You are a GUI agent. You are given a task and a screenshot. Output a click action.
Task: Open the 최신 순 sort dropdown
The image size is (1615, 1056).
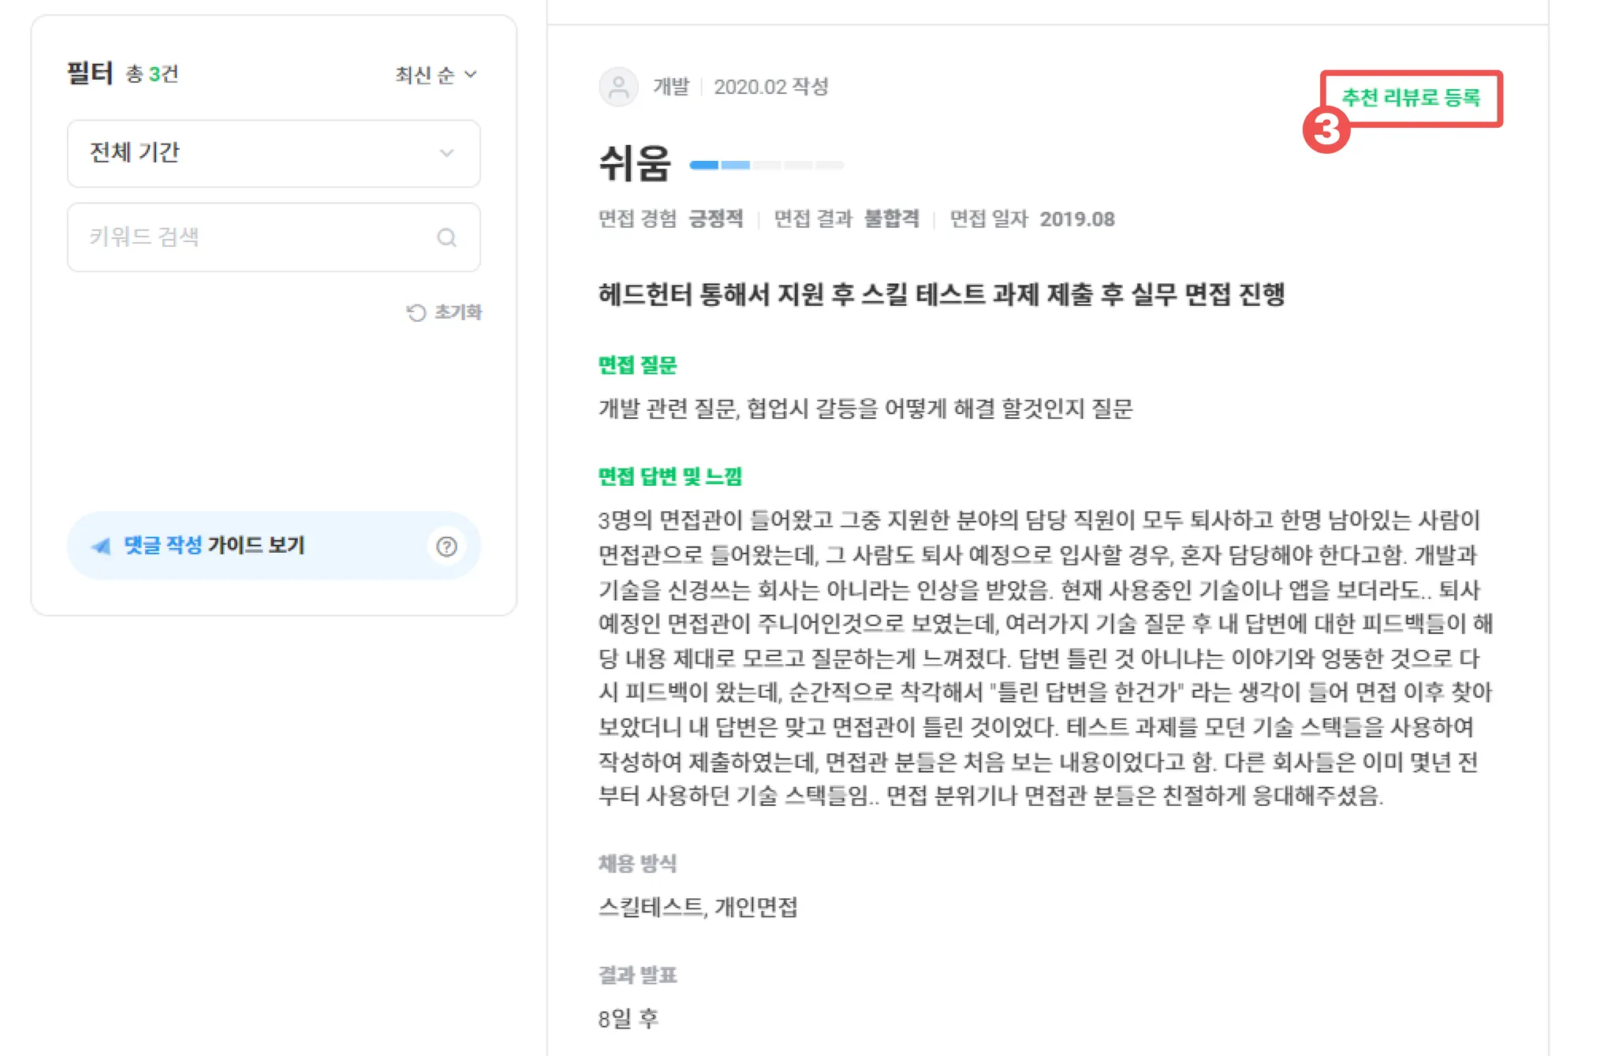coord(435,75)
